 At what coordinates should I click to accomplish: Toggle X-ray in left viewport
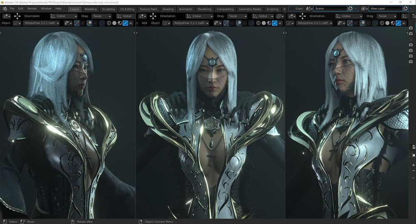[x=102, y=23]
